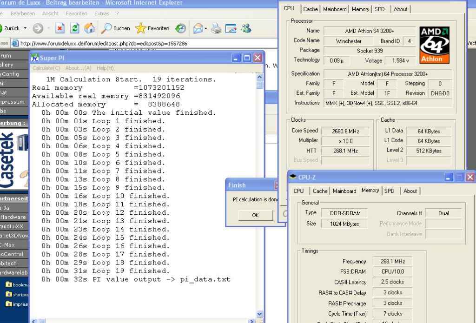Click the AMD Athlon 64 logo image
This screenshot has width=476, height=323.
434,45
